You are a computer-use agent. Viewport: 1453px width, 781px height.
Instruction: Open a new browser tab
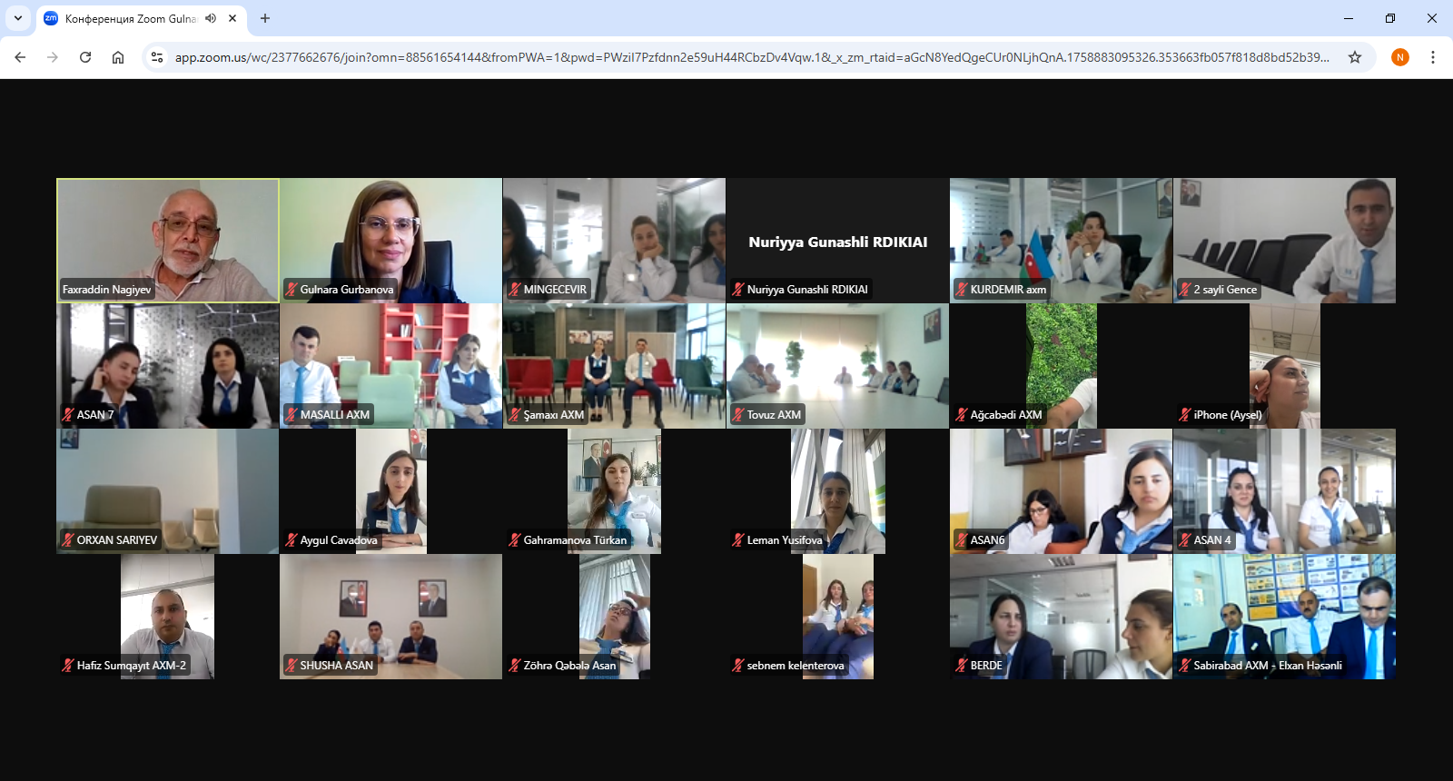point(265,18)
